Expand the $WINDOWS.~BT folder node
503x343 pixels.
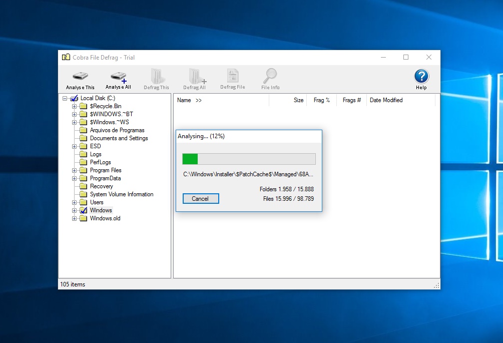click(x=75, y=114)
